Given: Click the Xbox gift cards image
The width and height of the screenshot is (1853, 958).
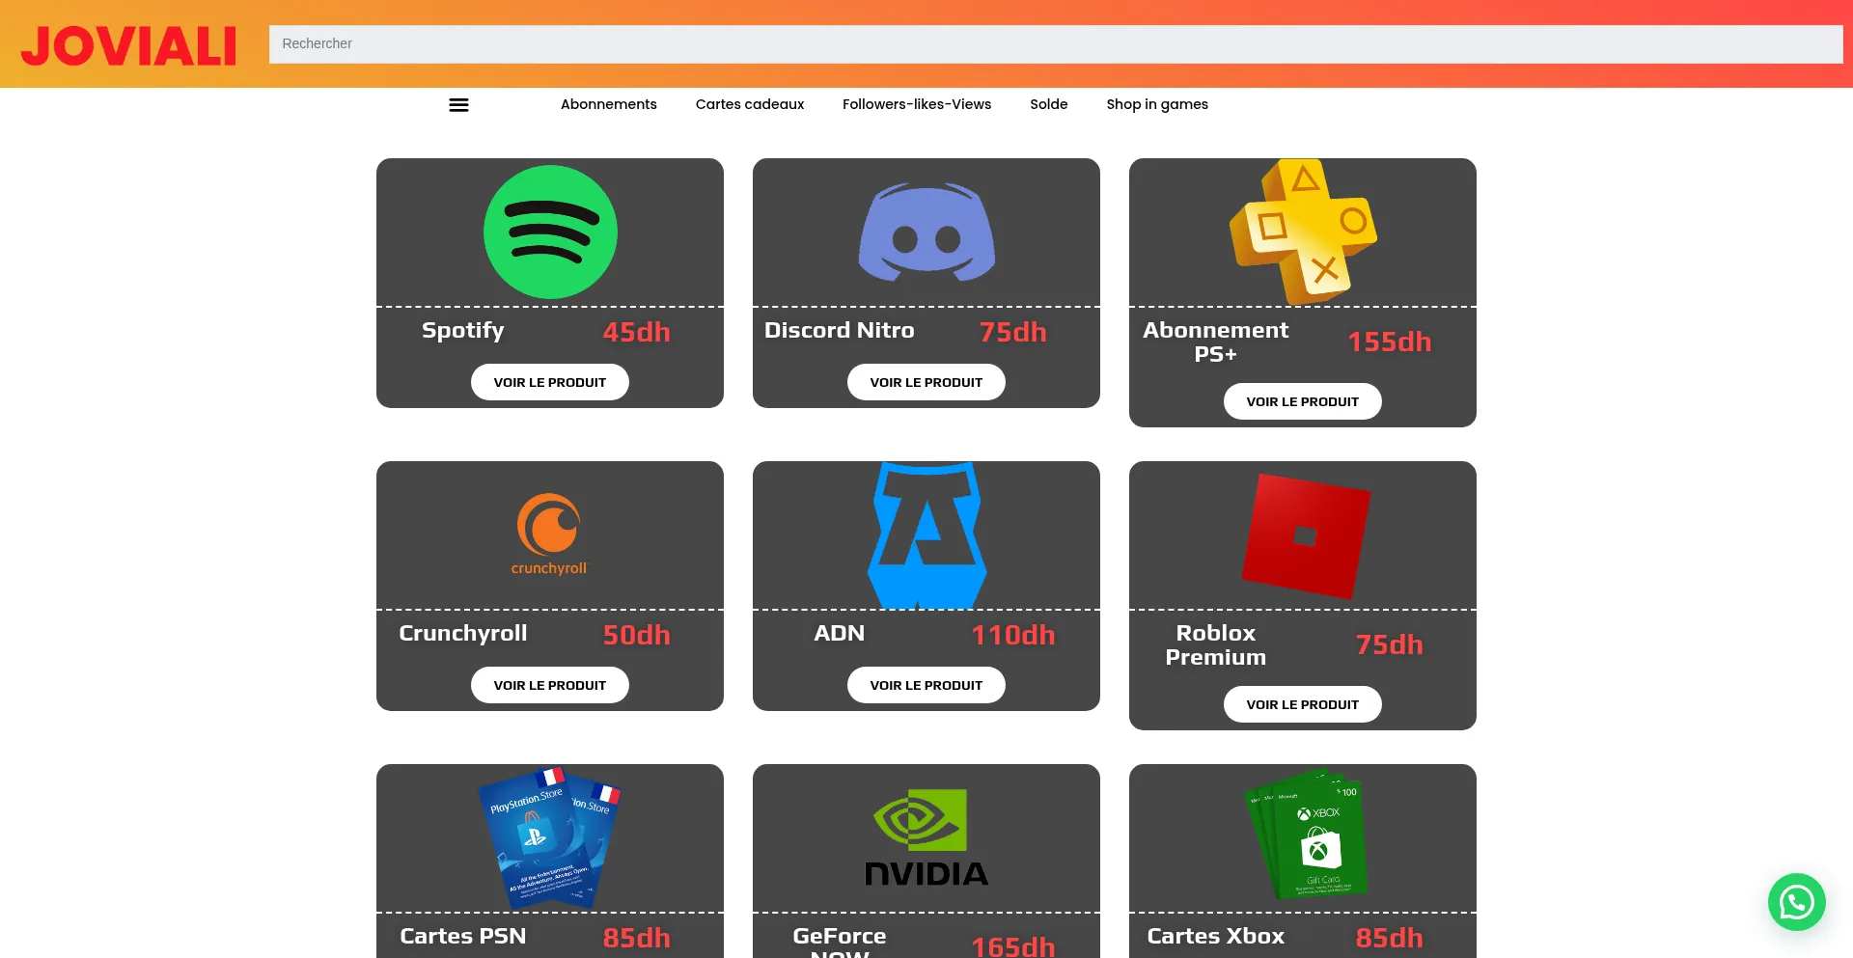Looking at the screenshot, I should pos(1306,835).
